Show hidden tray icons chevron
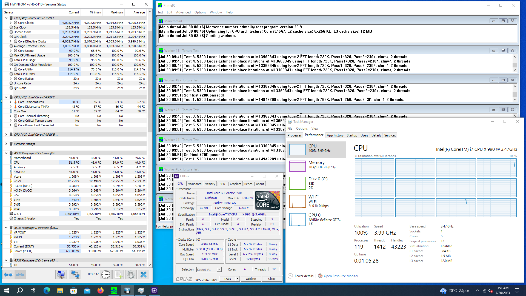Screen dimensions: 526x296 (478, 291)
